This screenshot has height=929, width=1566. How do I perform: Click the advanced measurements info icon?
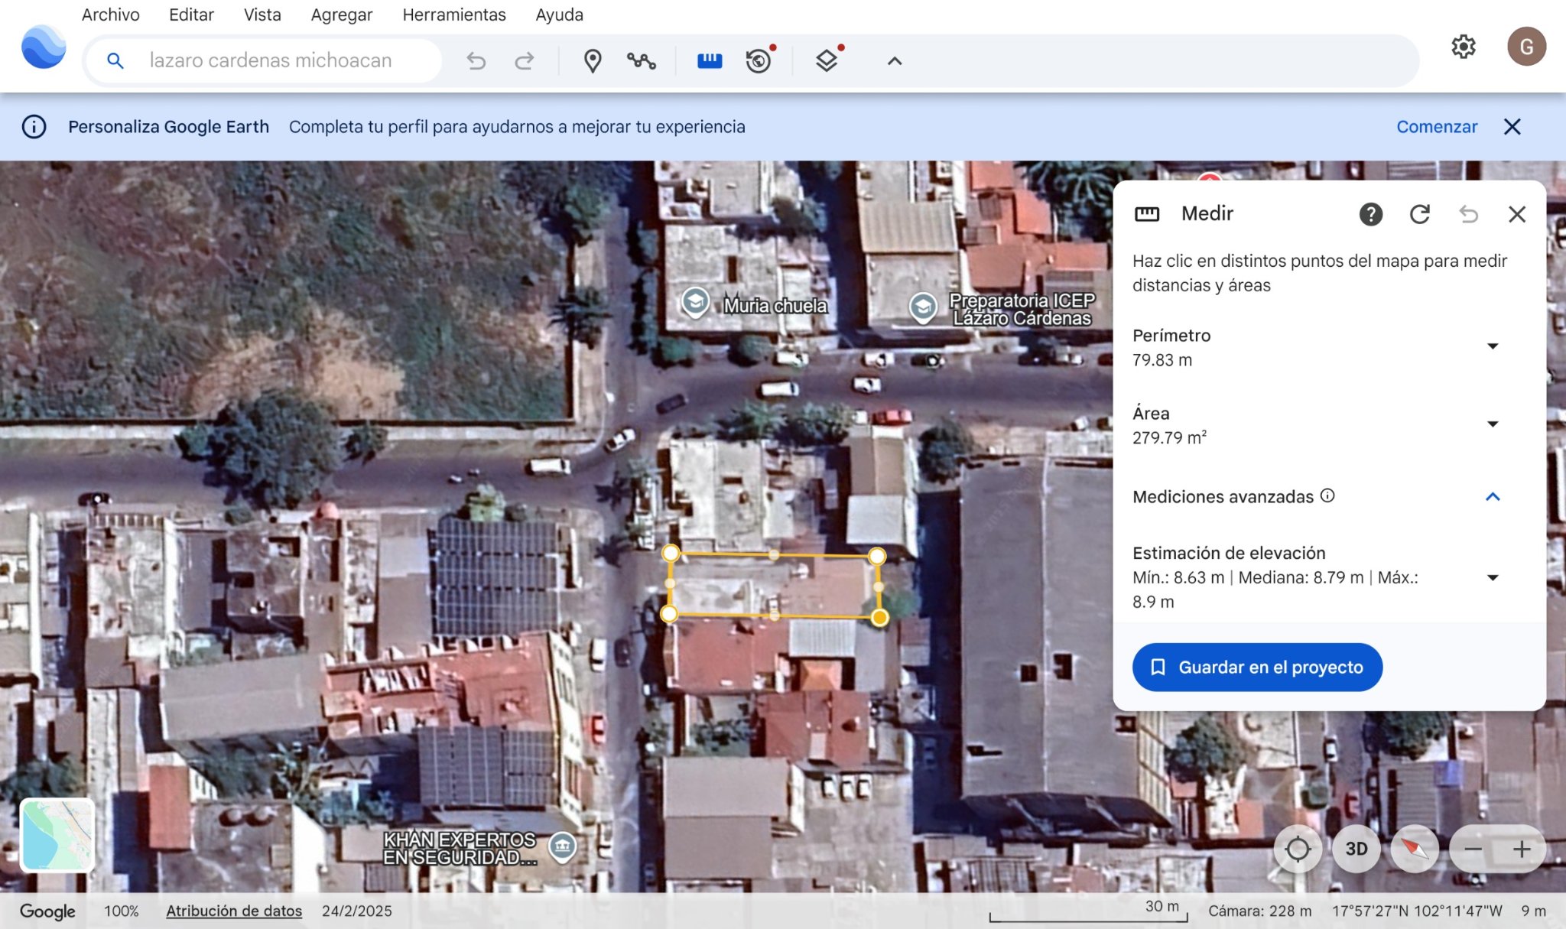click(x=1328, y=495)
